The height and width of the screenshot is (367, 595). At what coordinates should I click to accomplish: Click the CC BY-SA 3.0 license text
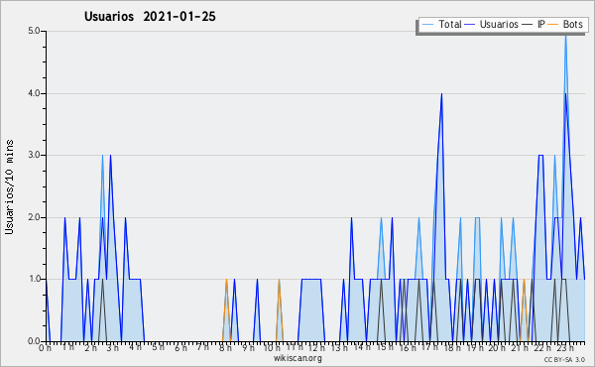pos(564,360)
